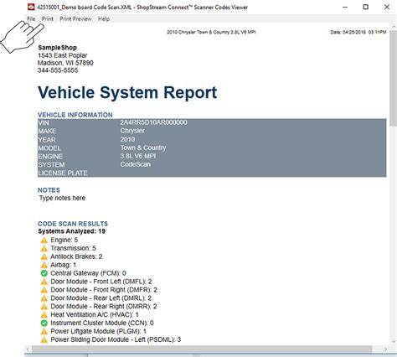Click the ShopStream Connect app icon in title bar

point(31,8)
